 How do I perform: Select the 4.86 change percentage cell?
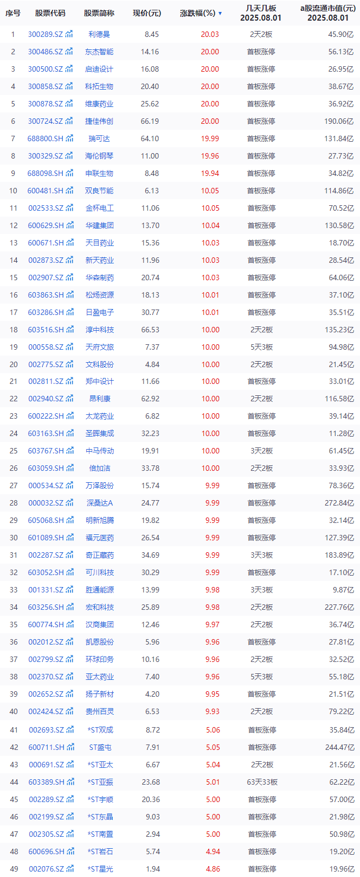(213, 869)
